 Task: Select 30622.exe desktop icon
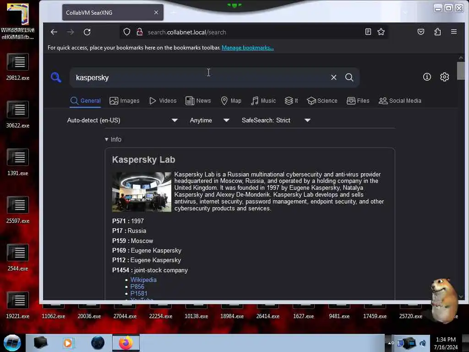(x=18, y=115)
